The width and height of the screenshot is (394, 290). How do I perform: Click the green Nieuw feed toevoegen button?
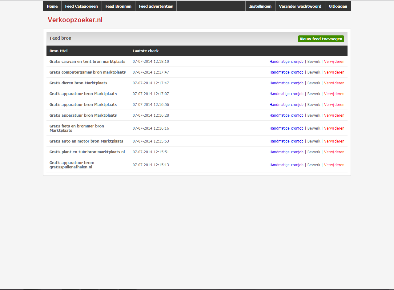321,39
